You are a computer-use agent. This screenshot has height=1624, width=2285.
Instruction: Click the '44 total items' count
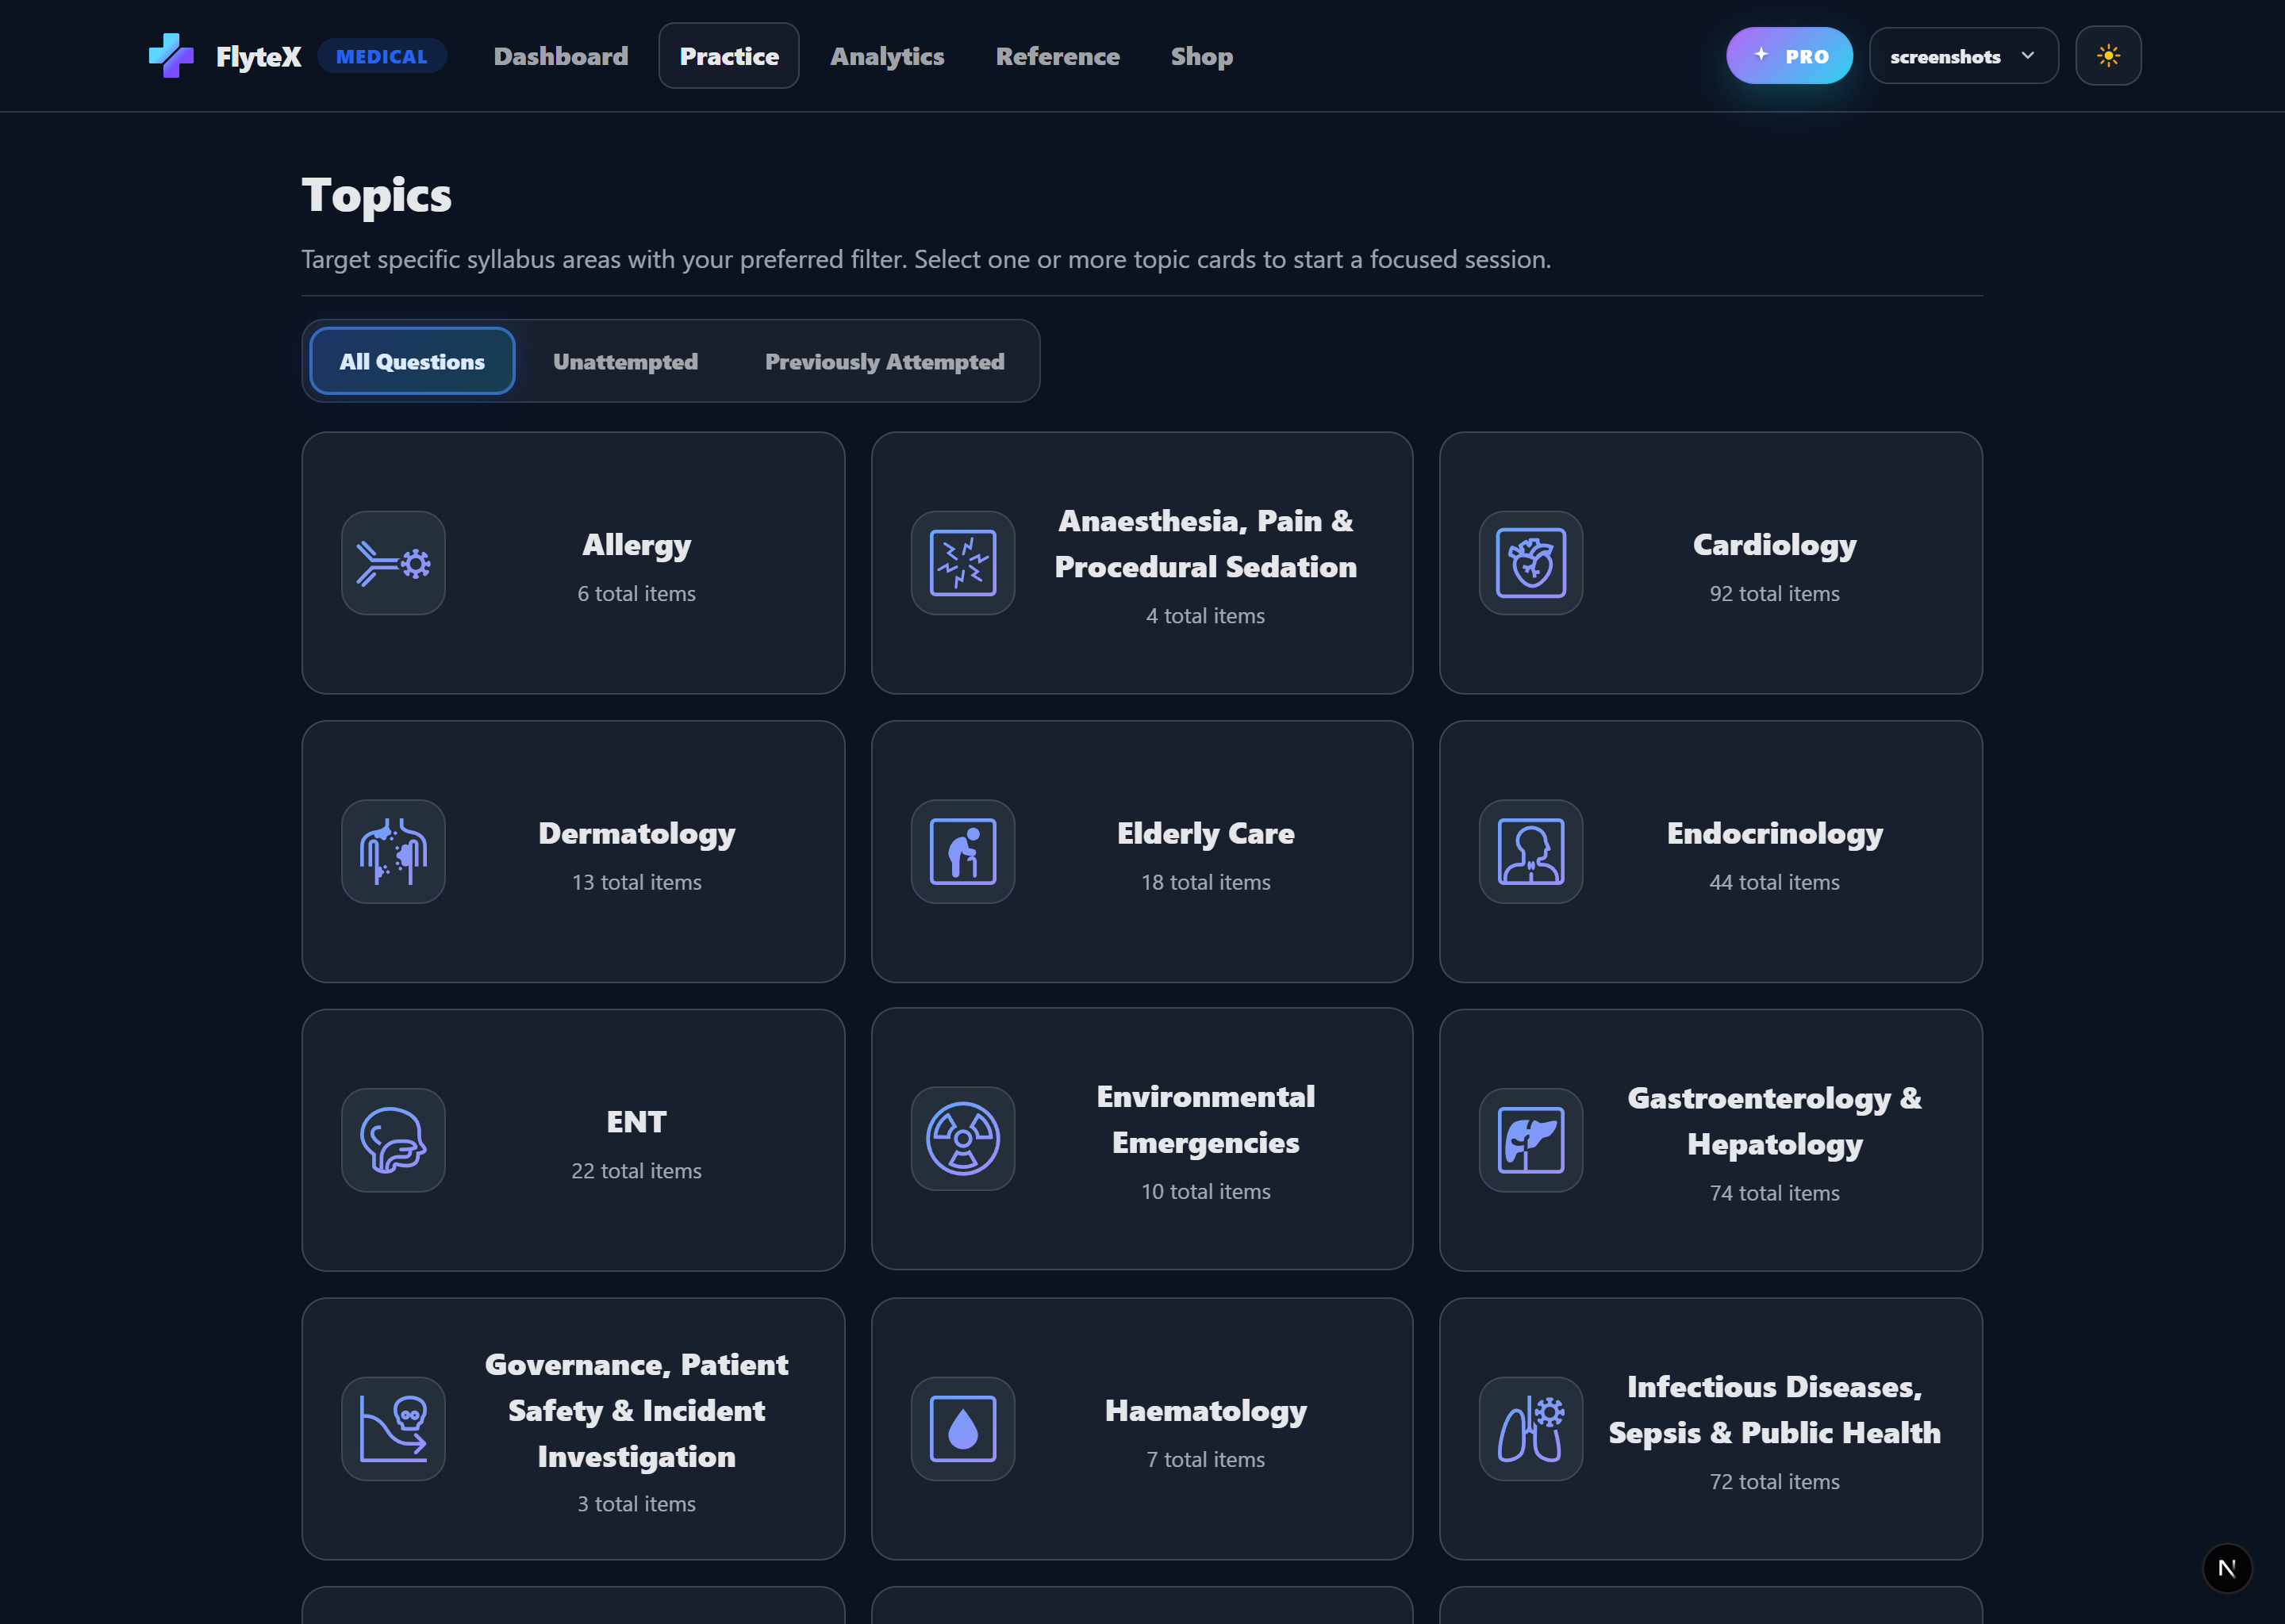click(x=1774, y=882)
